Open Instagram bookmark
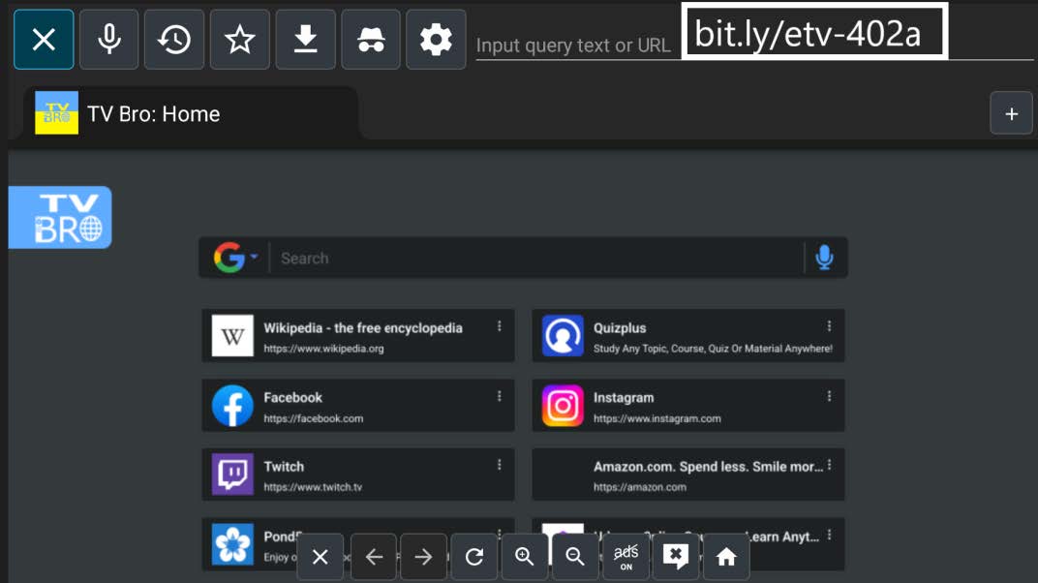 (x=688, y=406)
